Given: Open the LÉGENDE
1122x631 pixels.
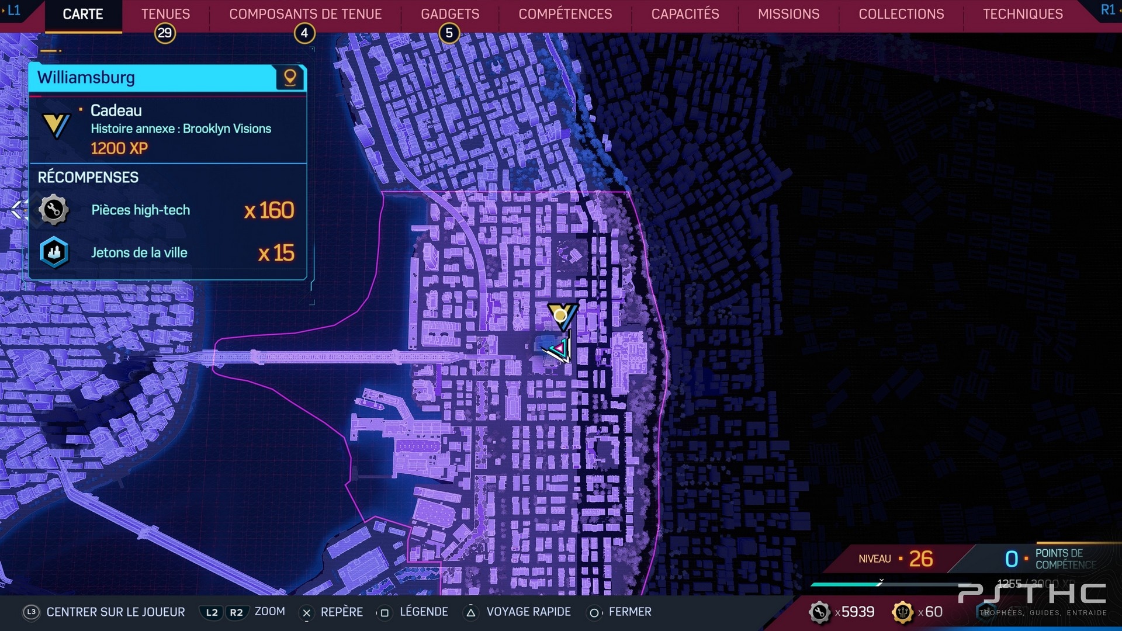Looking at the screenshot, I should pyautogui.click(x=424, y=612).
